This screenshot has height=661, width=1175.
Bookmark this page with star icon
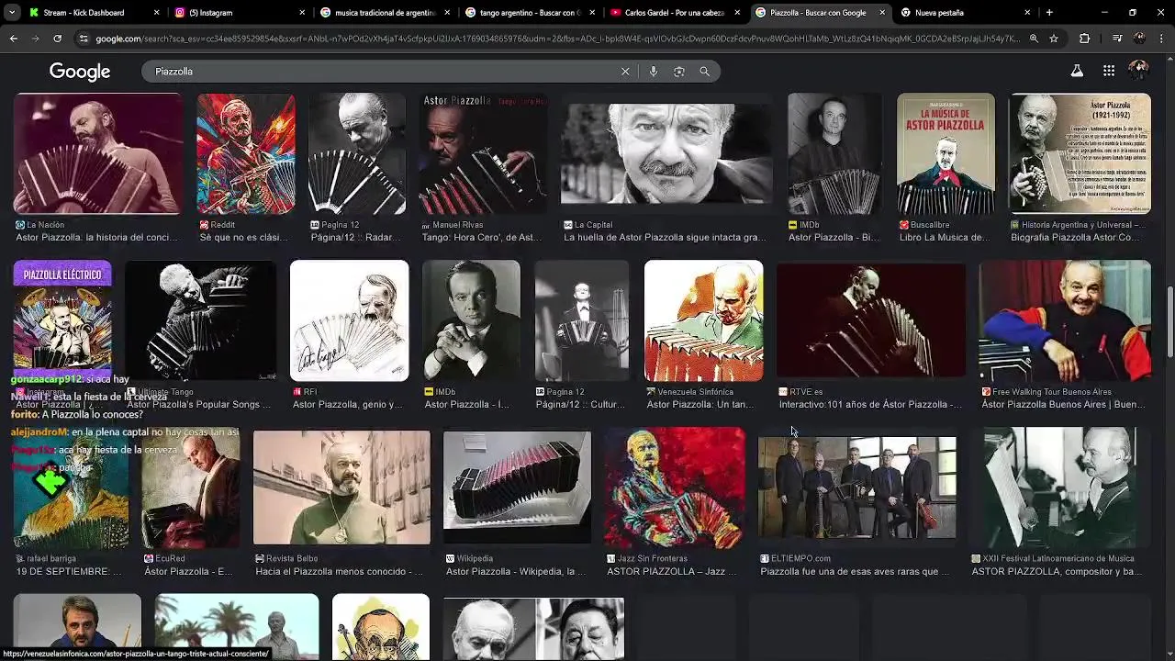point(1054,39)
